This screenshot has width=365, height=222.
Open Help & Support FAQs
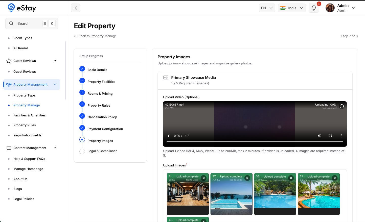pos(29,159)
